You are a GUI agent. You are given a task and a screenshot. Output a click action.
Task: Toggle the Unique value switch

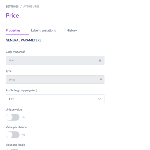(12, 117)
